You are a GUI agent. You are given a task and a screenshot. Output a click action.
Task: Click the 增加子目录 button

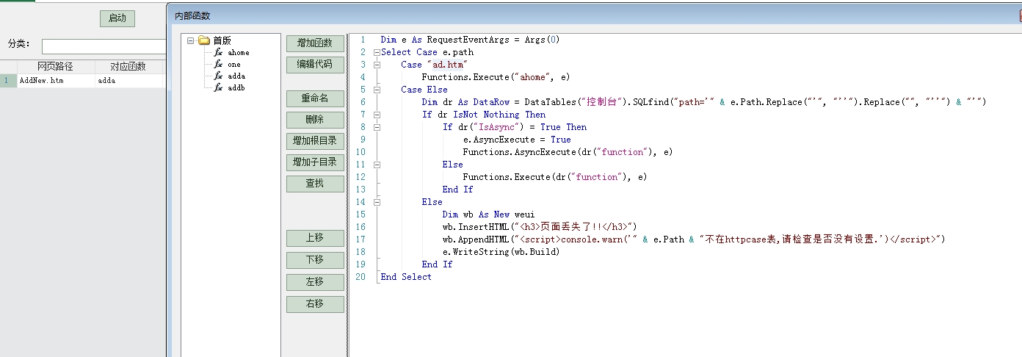click(315, 162)
